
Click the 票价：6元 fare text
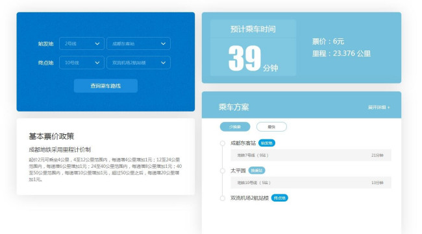(x=328, y=41)
